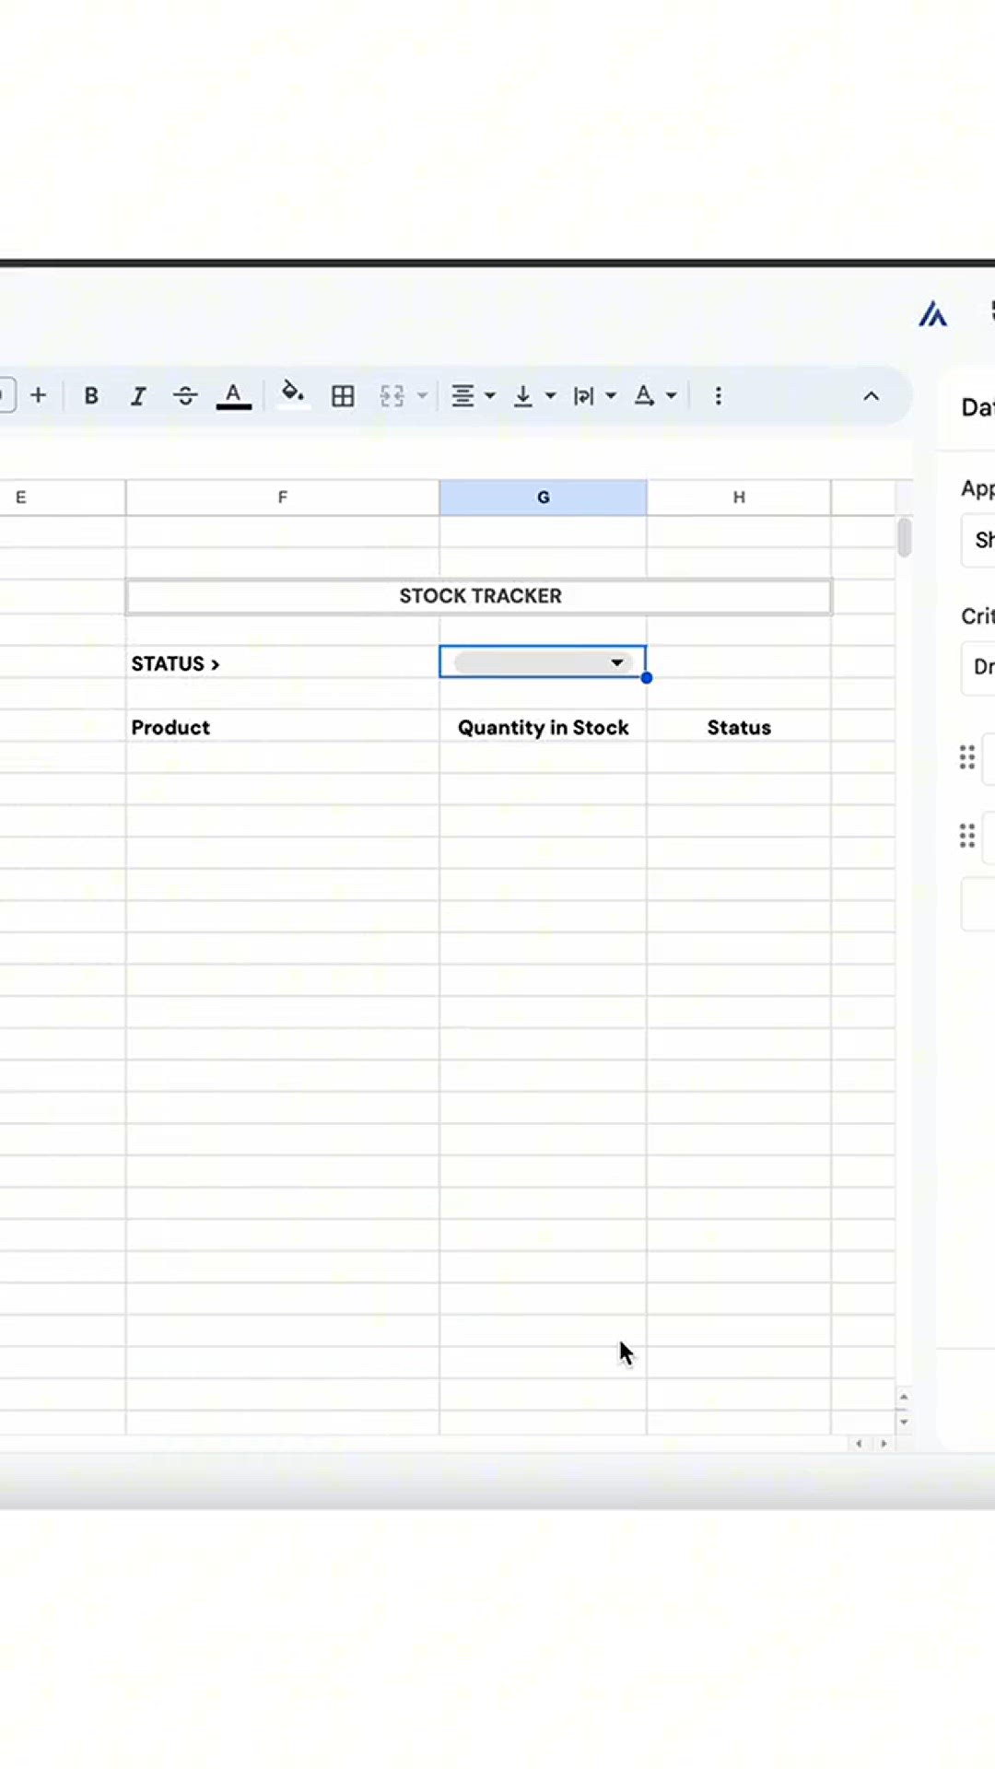The image size is (995, 1769).
Task: Expand the vertical align dropdown
Action: (x=533, y=396)
